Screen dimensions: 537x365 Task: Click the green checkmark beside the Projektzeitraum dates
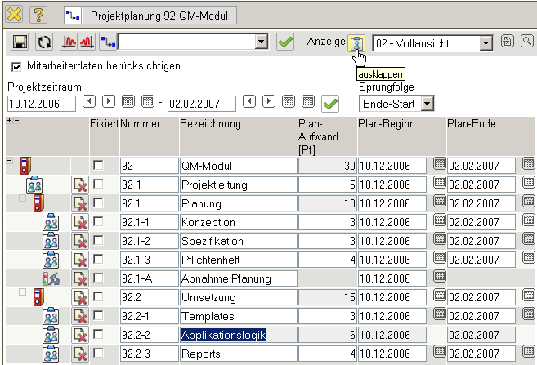330,103
